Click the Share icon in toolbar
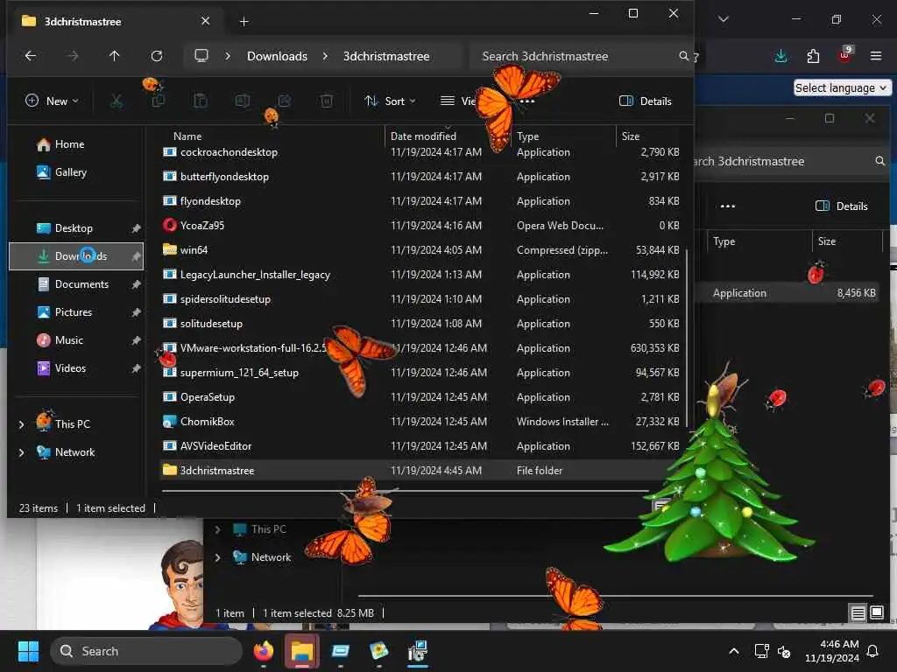897x672 pixels. (285, 101)
